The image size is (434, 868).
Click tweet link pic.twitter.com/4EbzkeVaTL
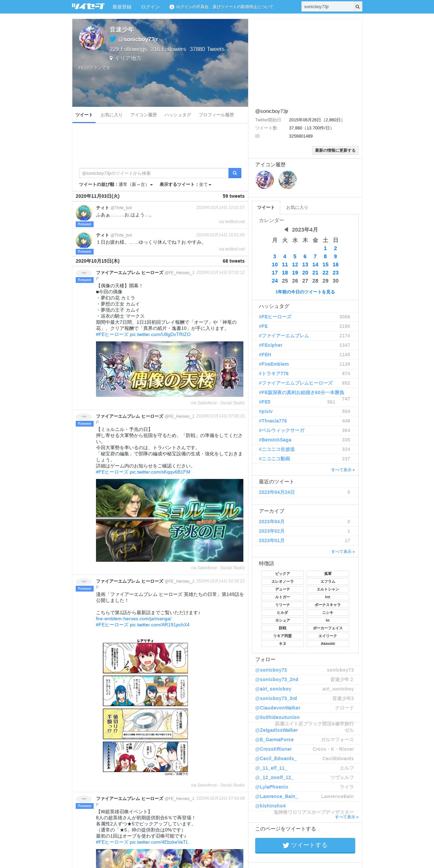click(159, 842)
